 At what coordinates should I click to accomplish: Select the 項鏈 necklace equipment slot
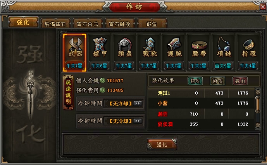point(223,52)
